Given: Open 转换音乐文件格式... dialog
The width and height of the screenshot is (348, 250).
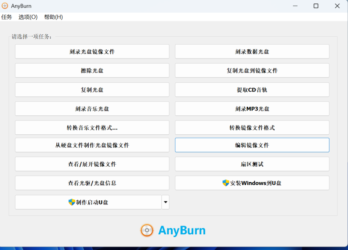Looking at the screenshot, I should (92, 128).
